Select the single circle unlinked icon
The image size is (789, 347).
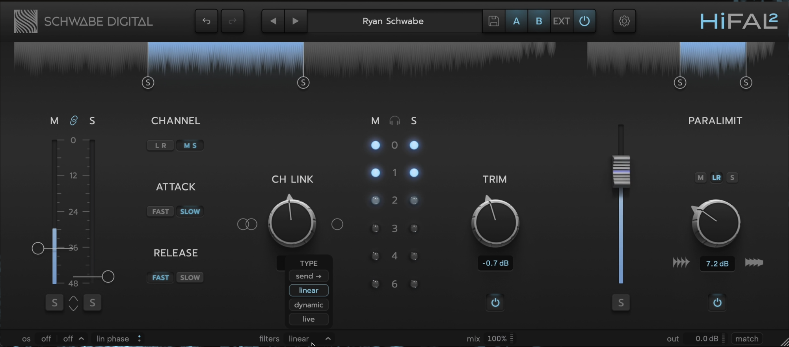pos(337,224)
